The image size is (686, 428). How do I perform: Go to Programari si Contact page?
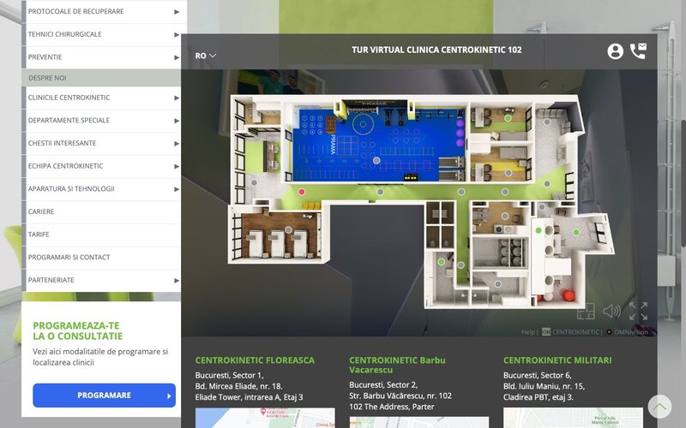point(69,258)
